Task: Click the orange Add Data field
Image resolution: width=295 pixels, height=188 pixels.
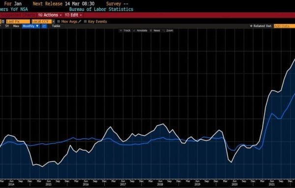Action: point(285,26)
